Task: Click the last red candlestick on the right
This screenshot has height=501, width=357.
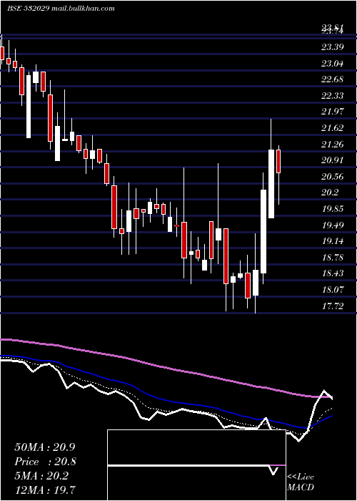Action: 278,161
